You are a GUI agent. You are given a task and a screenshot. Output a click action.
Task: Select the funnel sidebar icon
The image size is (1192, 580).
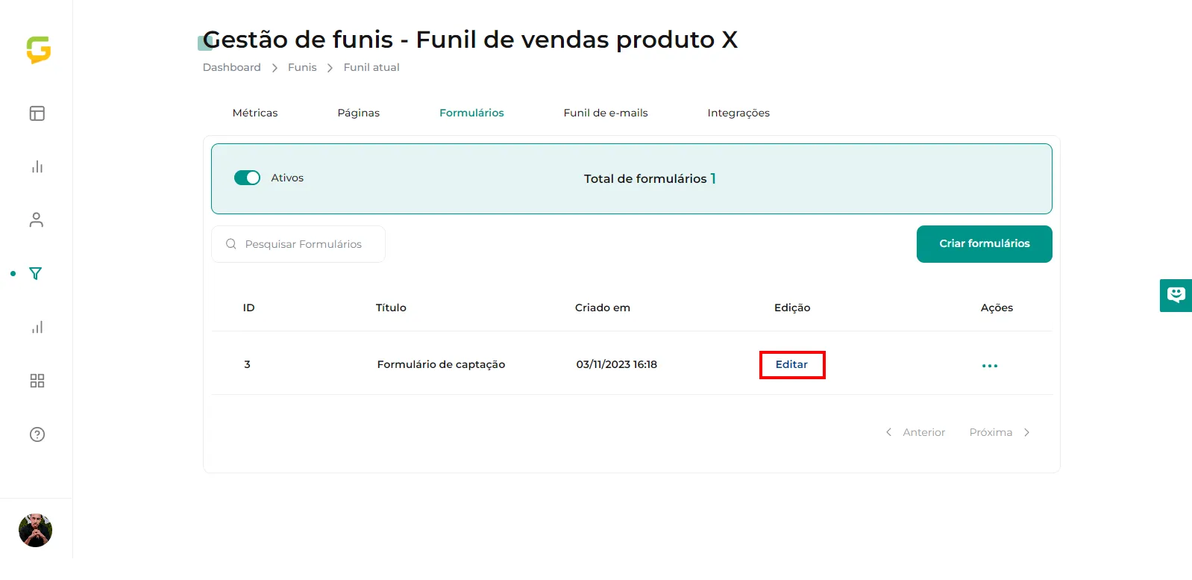[36, 273]
